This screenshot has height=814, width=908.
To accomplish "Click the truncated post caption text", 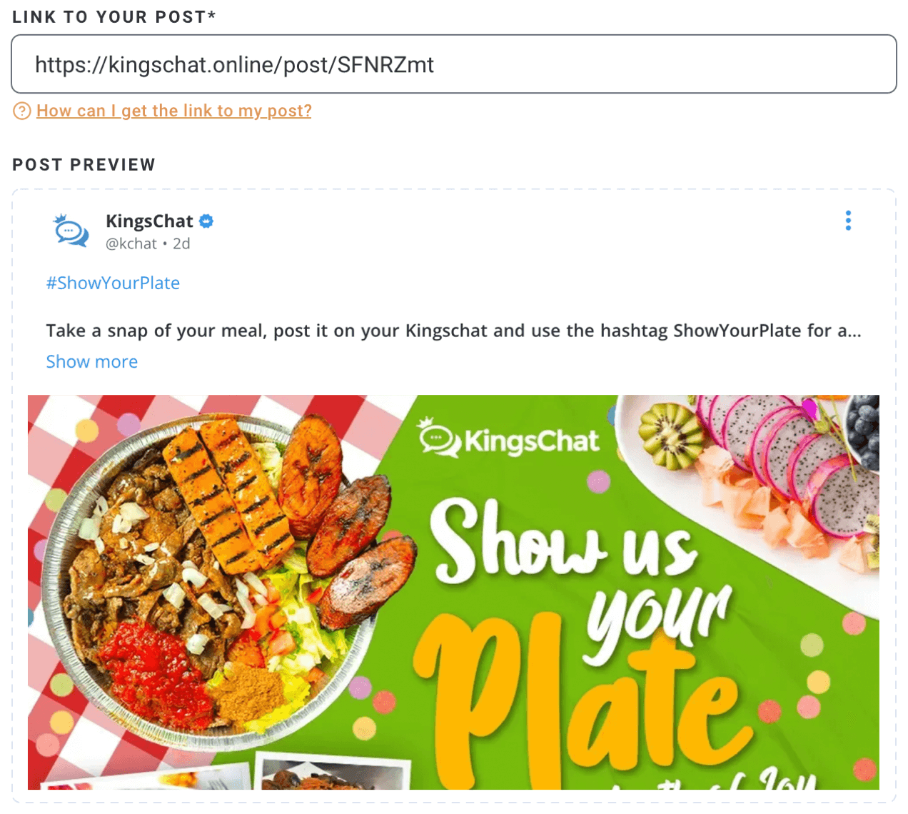I will coord(454,331).
